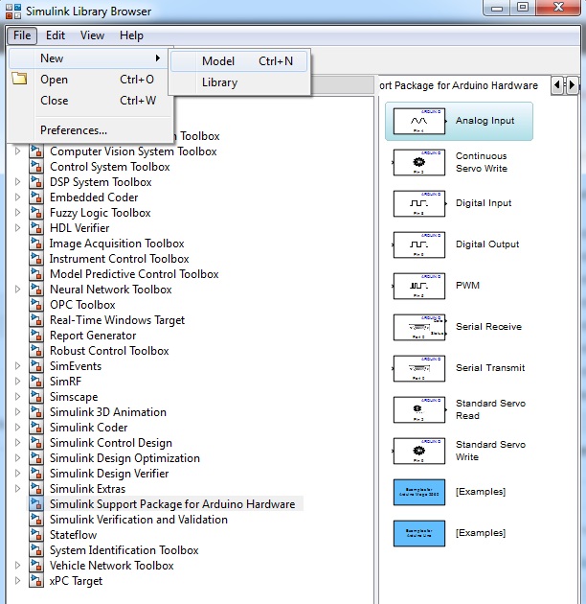This screenshot has width=586, height=604.
Task: Expand the Simscape library tree node
Action: 17,396
